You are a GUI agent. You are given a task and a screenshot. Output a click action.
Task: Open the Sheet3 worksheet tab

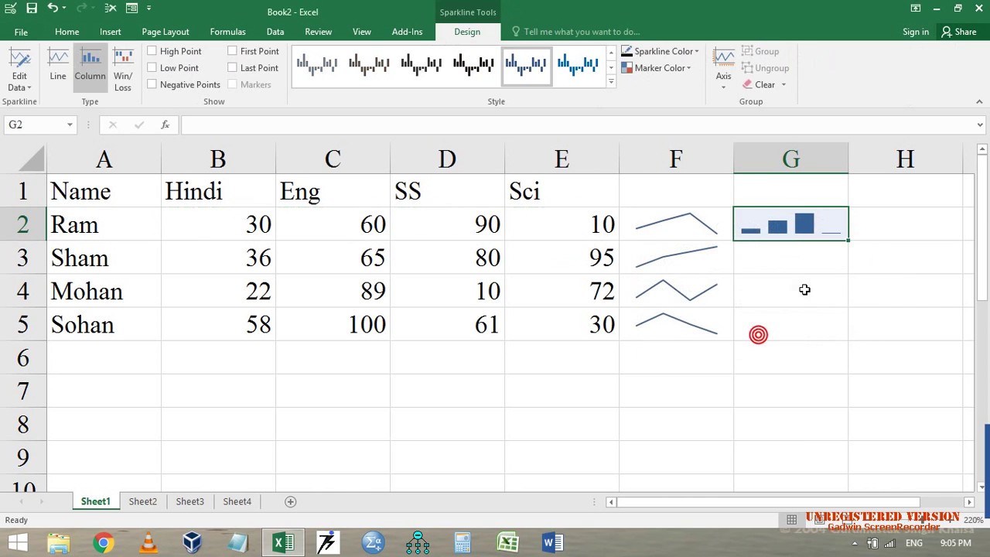click(x=189, y=501)
